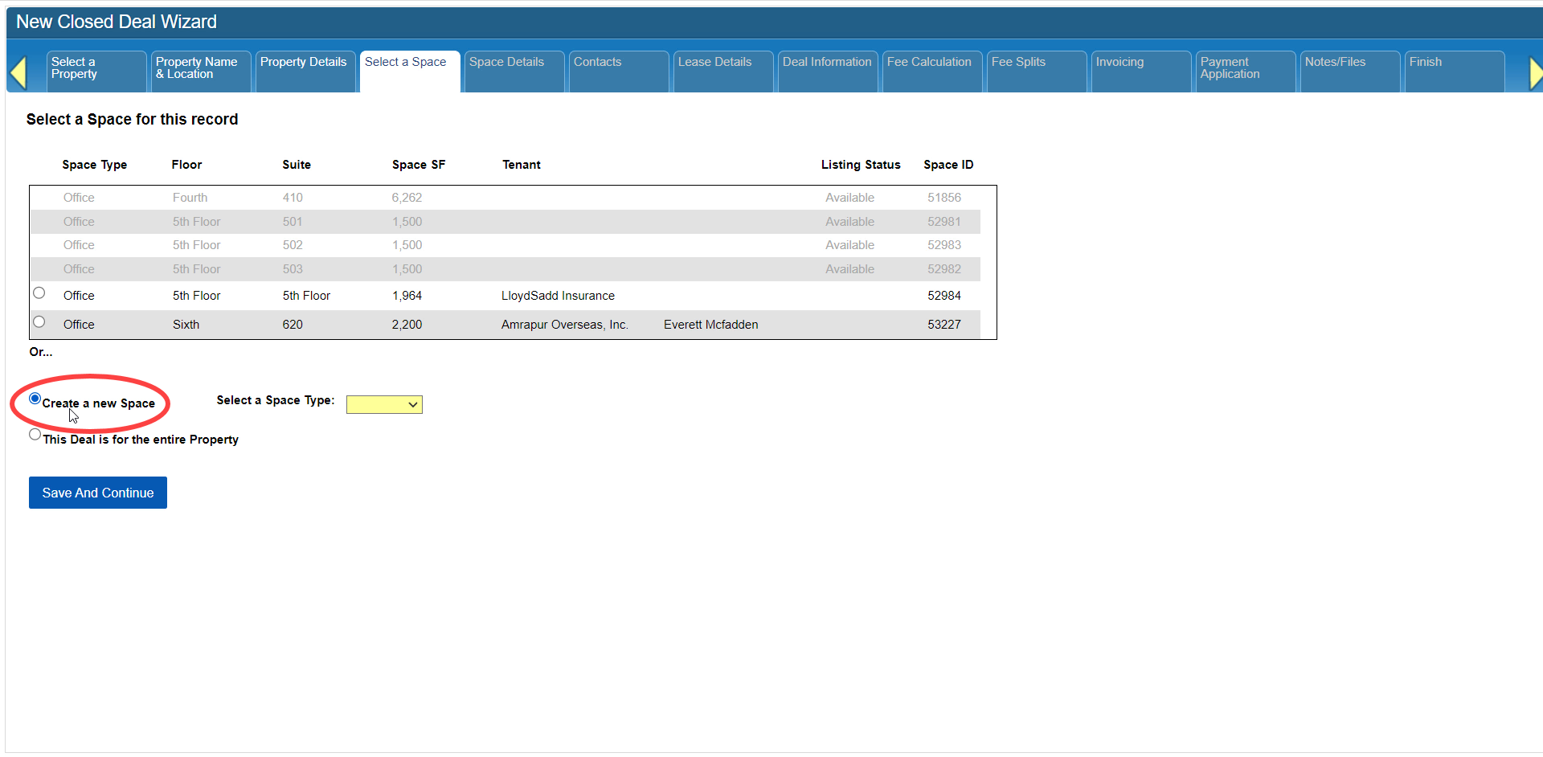Select the LloydSadd Insurance space radio button
This screenshot has height=757, width=1543.
(39, 293)
